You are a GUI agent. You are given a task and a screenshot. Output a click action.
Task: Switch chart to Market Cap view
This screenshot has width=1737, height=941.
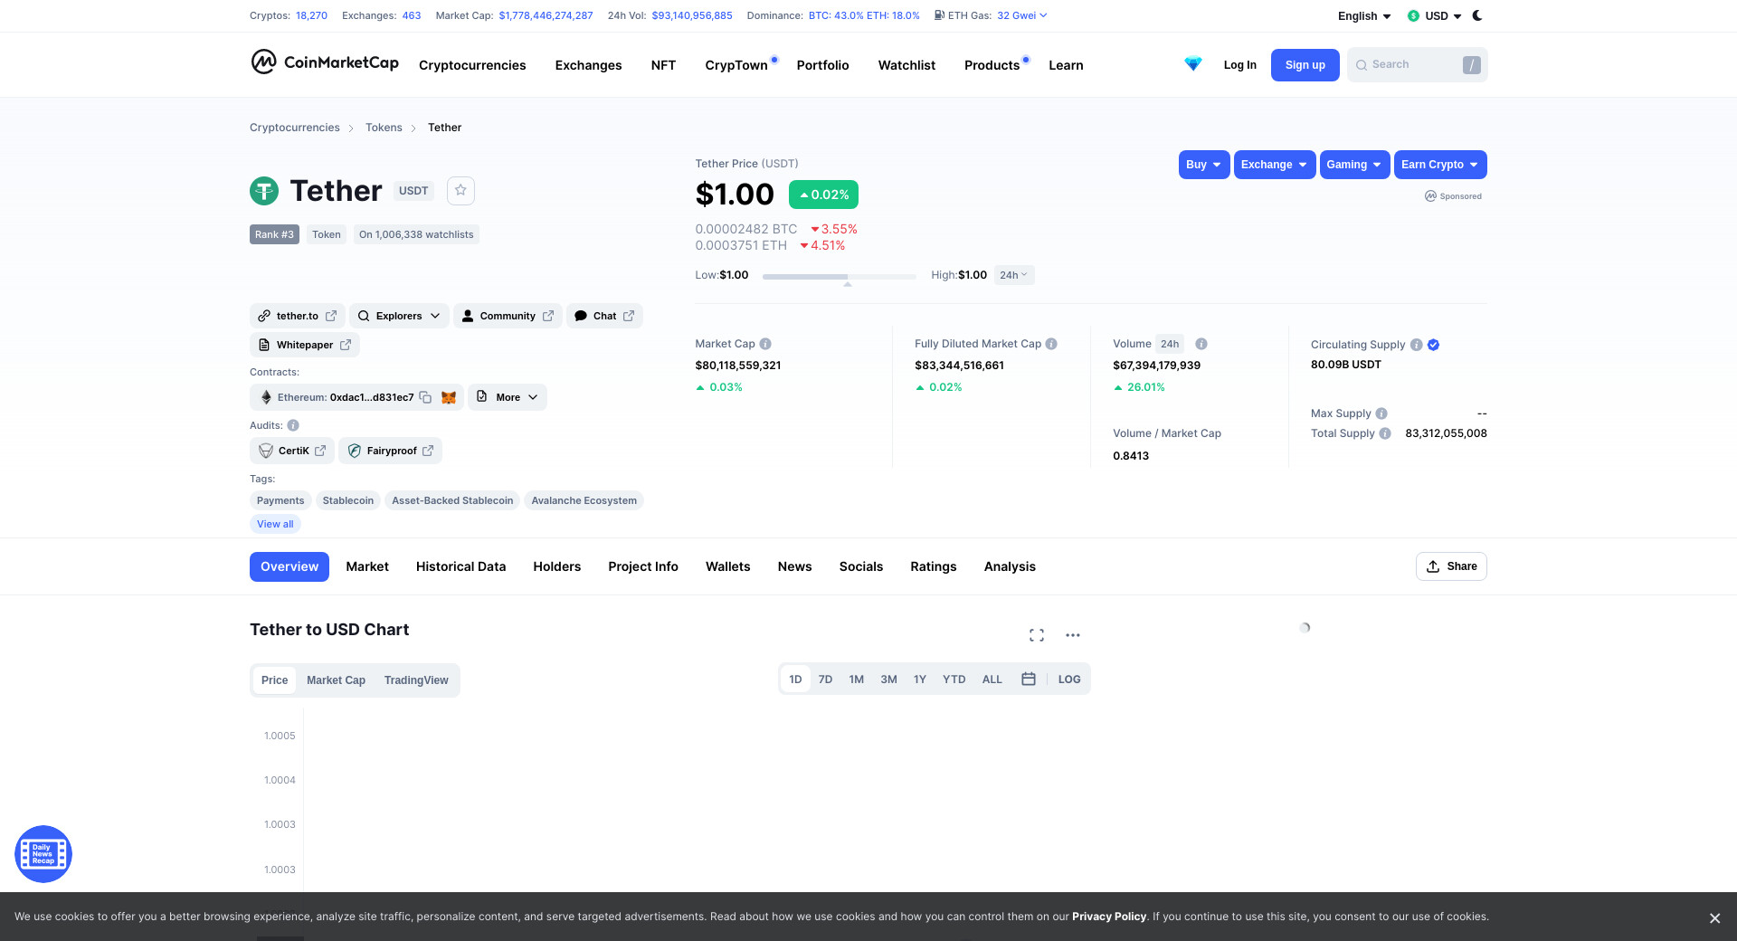(x=336, y=680)
